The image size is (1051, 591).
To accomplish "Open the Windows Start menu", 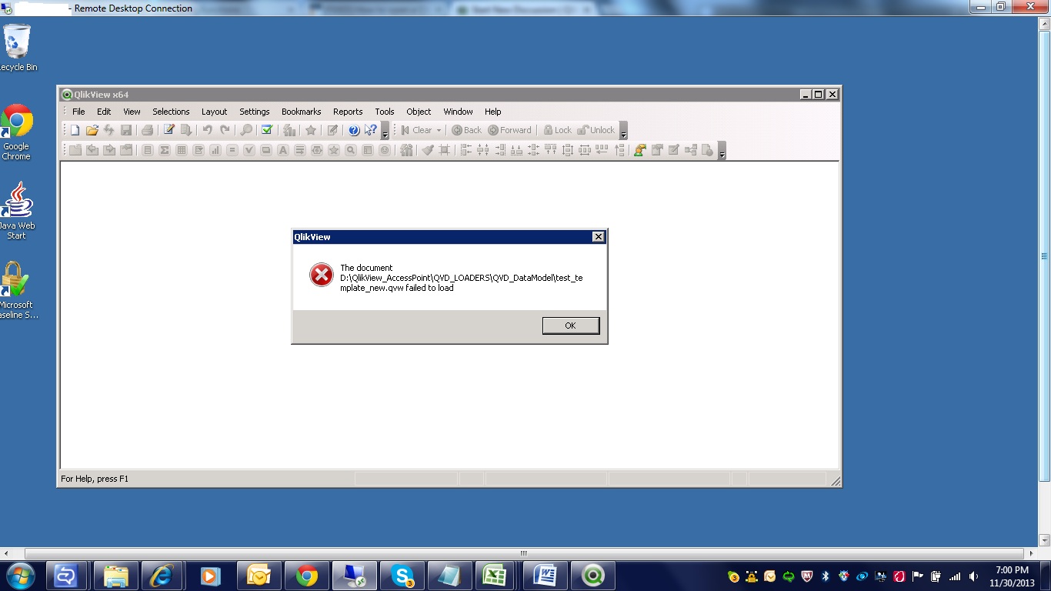I will (19, 576).
